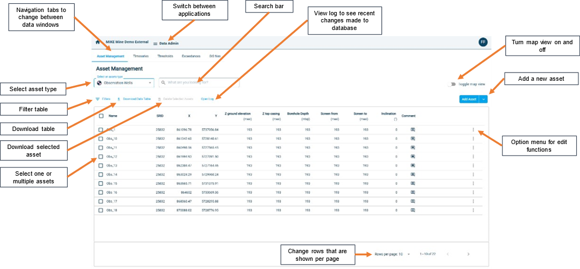Click the asset search input field

[x=199, y=83]
